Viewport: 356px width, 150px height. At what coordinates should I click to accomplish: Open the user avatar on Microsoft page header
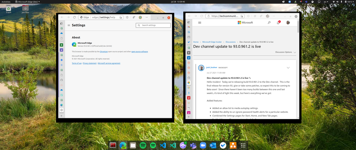click(x=288, y=22)
